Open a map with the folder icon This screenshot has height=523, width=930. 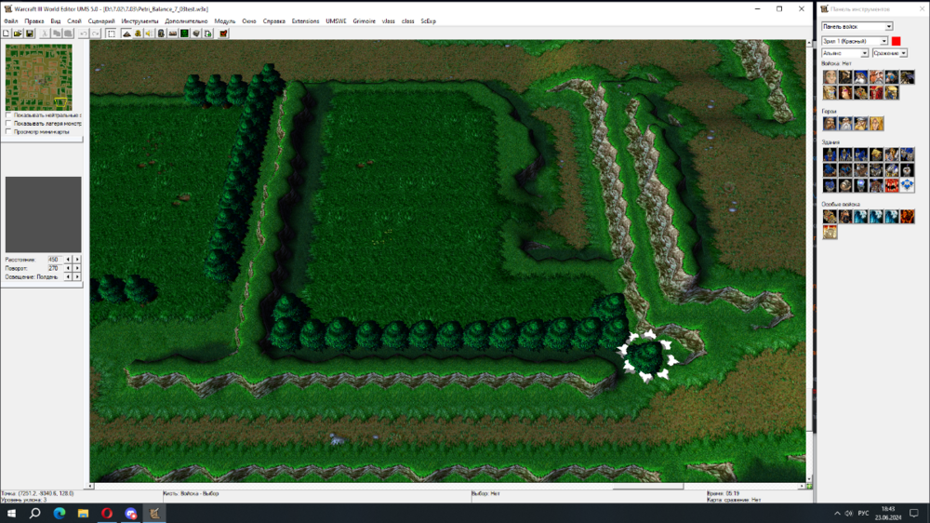pos(18,34)
